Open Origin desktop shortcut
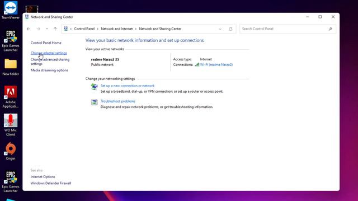 pos(11,151)
